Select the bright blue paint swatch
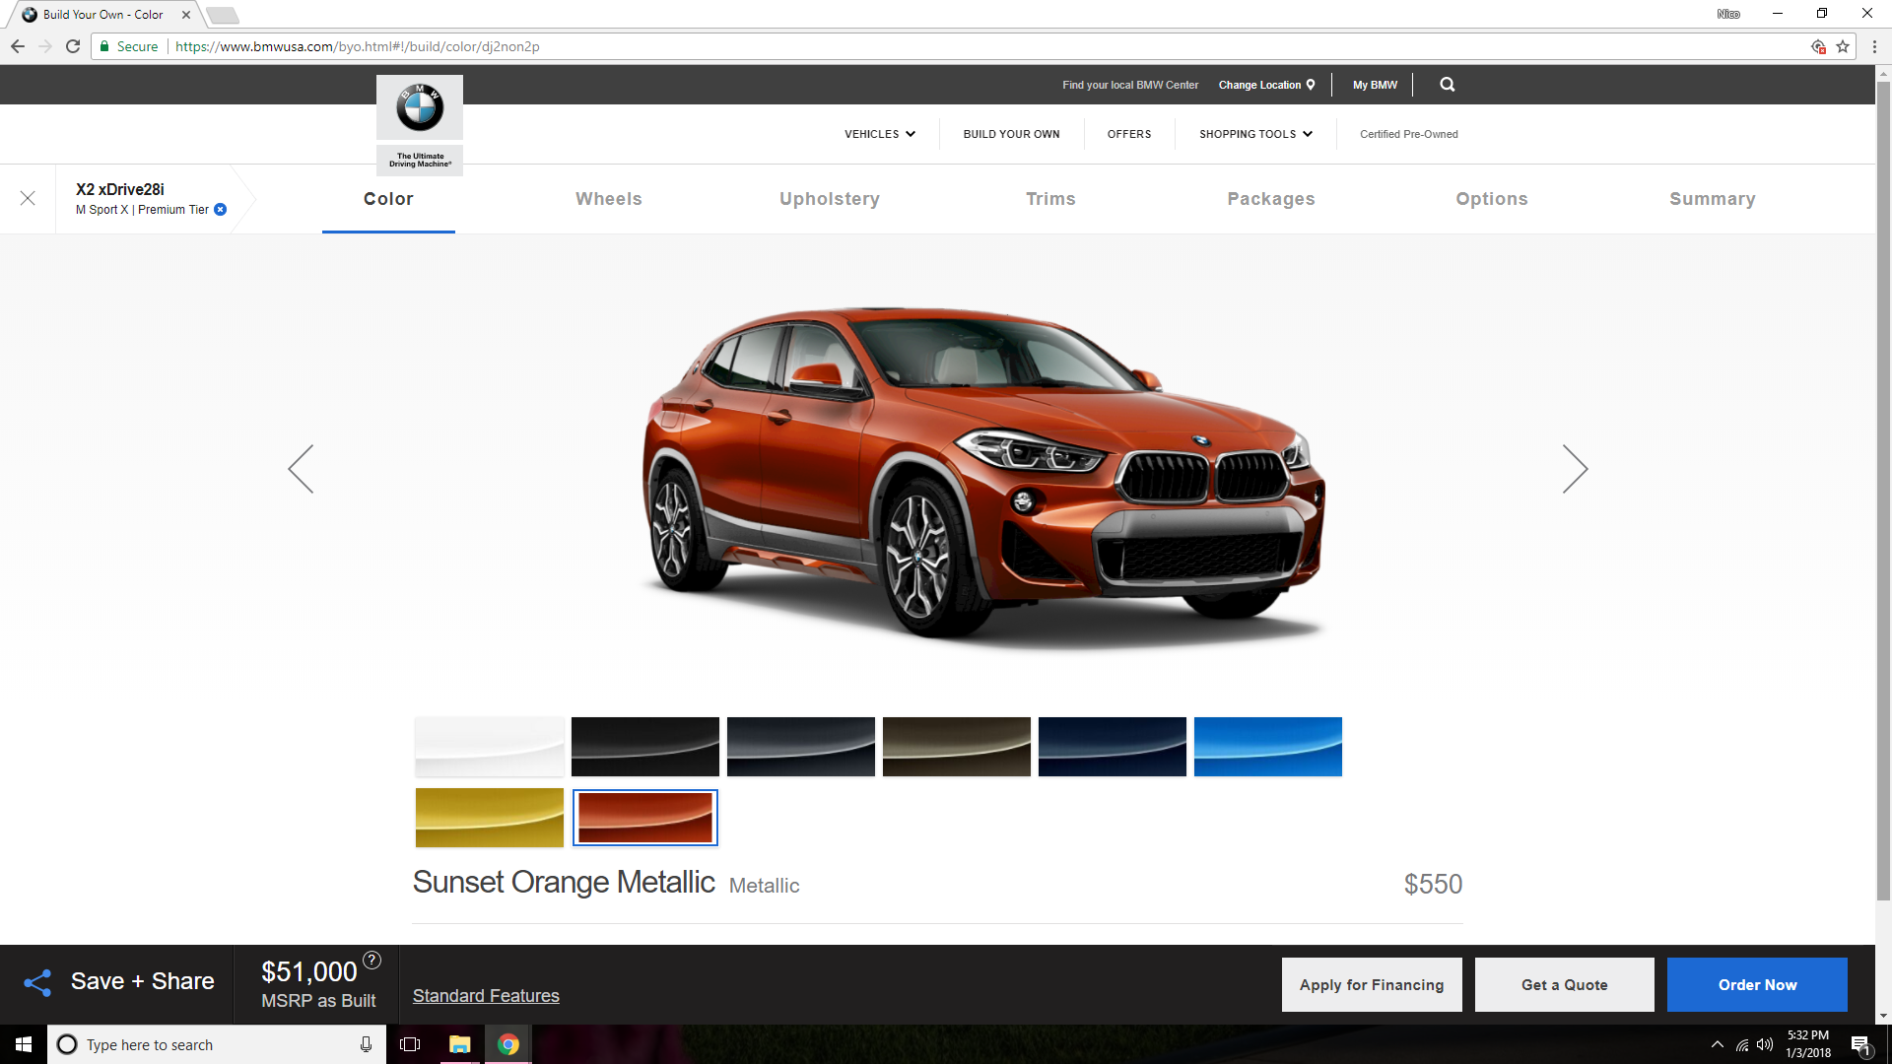 click(1267, 747)
